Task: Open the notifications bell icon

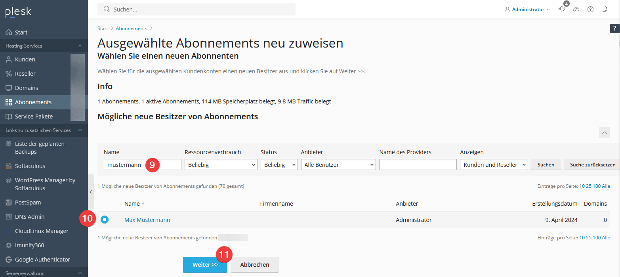Action: [x=562, y=10]
